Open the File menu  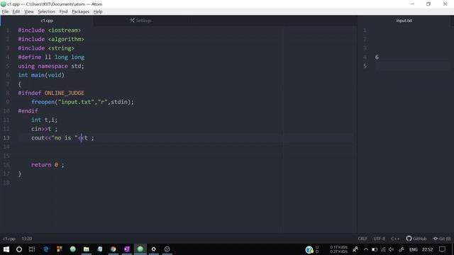(x=5, y=11)
